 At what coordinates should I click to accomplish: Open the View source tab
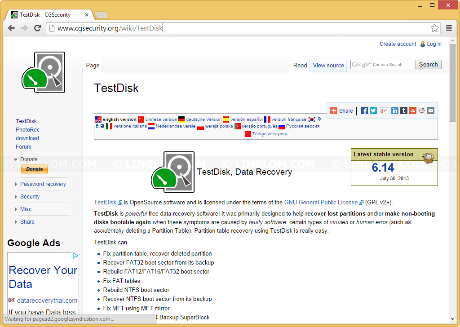point(328,66)
